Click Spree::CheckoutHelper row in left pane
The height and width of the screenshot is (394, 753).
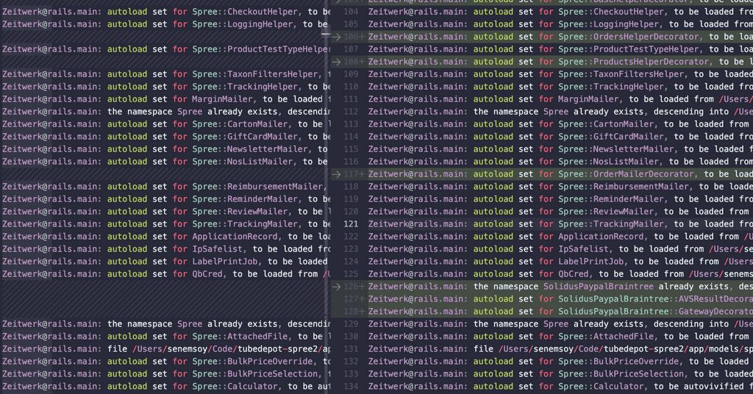(x=165, y=12)
